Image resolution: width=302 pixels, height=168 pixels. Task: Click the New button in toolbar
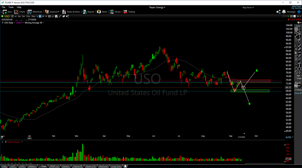coord(7,12)
